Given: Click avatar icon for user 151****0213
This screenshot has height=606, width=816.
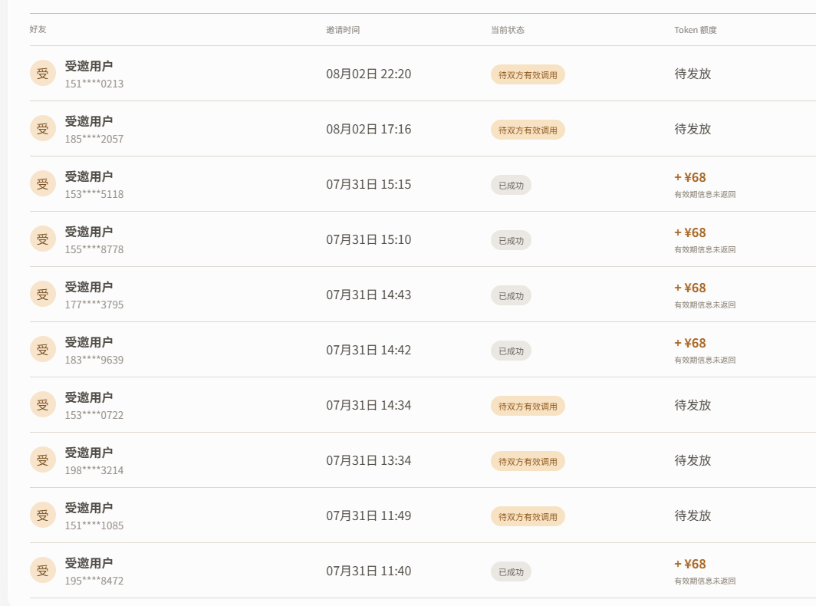Looking at the screenshot, I should click(x=43, y=74).
